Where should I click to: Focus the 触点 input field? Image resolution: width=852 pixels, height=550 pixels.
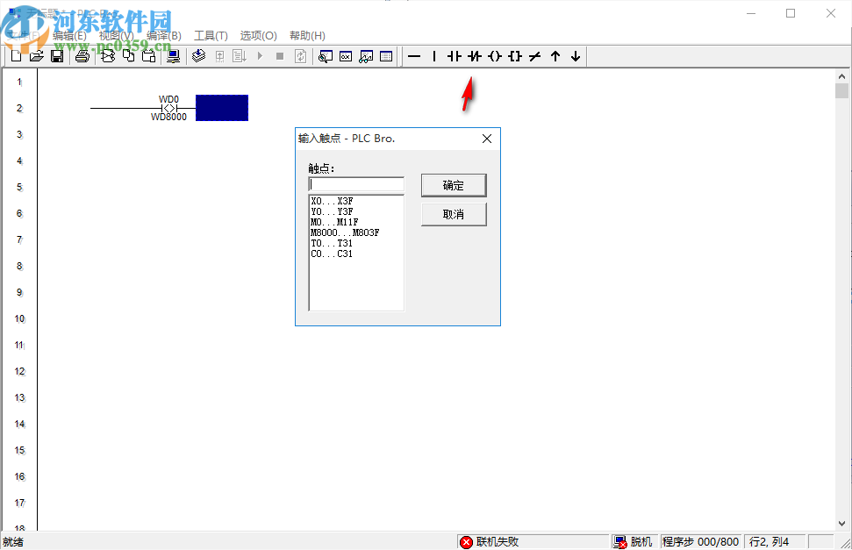(x=356, y=184)
